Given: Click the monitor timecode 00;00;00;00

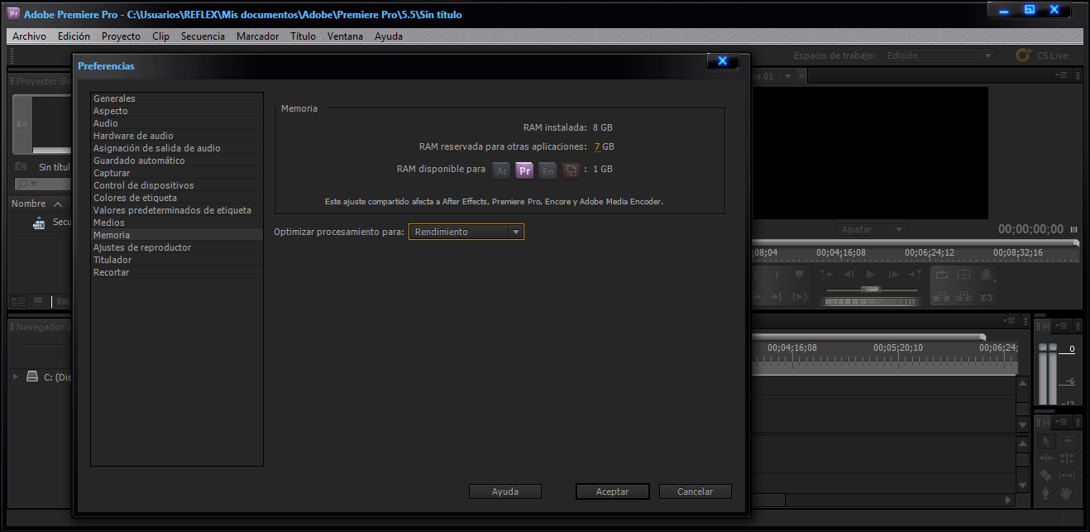Looking at the screenshot, I should point(1030,229).
